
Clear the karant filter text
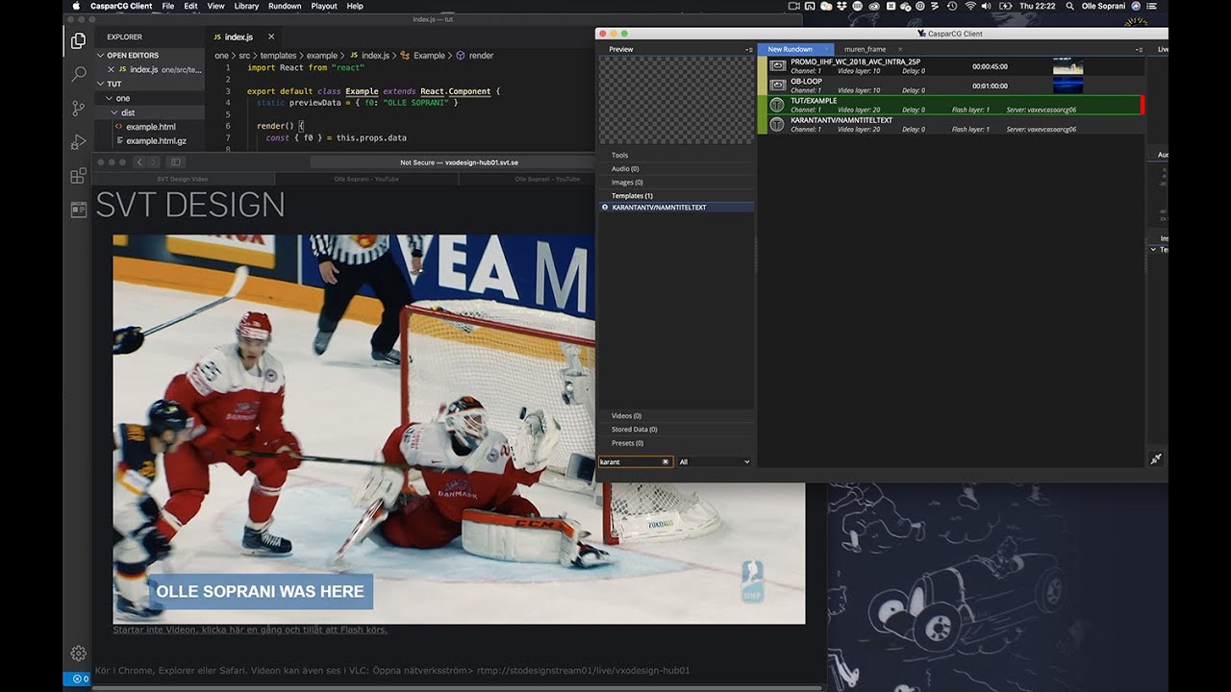666,462
